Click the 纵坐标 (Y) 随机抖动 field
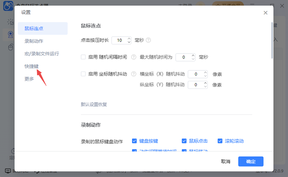 [x=196, y=85]
